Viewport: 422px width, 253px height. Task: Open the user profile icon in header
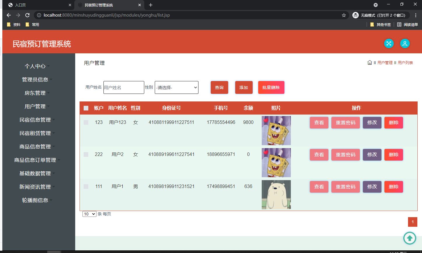tap(405, 43)
